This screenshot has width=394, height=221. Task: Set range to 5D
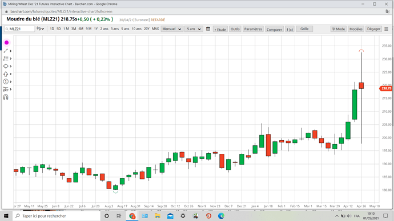59,29
